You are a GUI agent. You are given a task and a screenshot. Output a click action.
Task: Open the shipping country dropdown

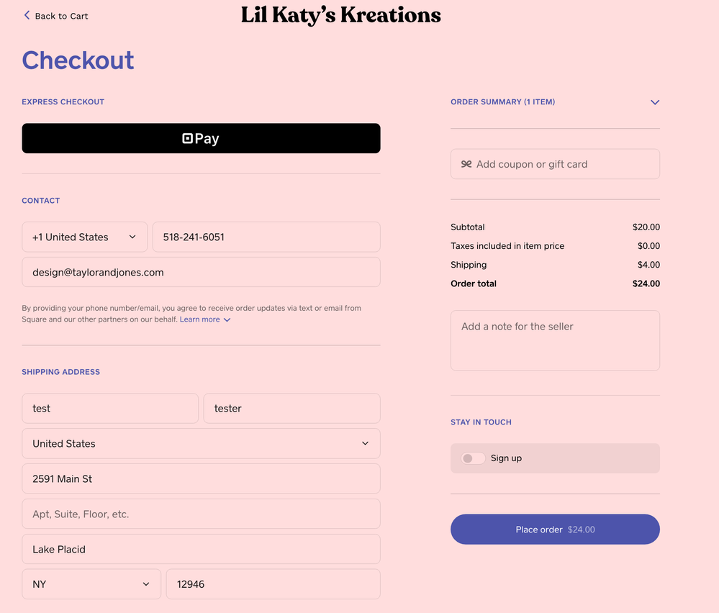click(201, 443)
